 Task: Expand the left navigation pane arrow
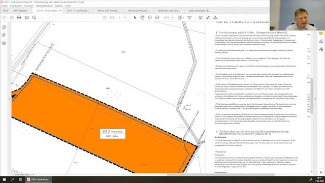(x=10, y=99)
